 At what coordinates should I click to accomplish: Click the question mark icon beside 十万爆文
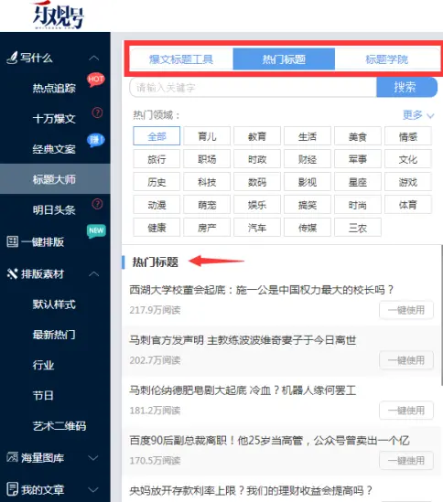point(97,112)
